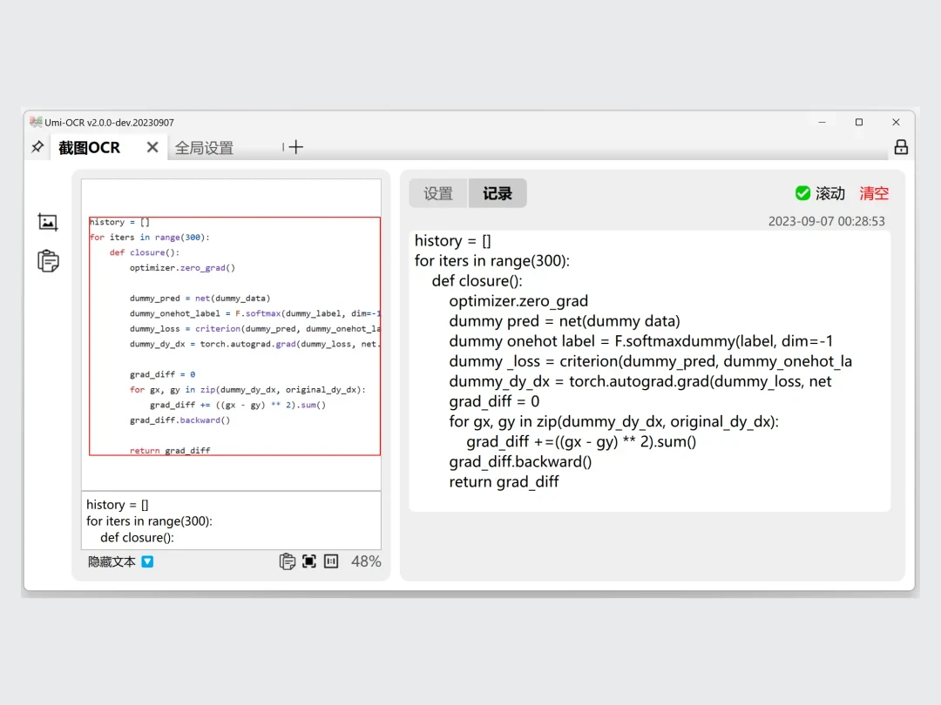Copy recognized text using the icon beside 48%
941x705 pixels.
287,561
